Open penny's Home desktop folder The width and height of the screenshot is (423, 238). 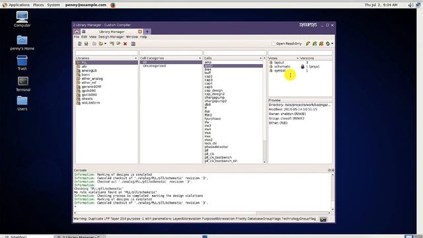coord(22,43)
